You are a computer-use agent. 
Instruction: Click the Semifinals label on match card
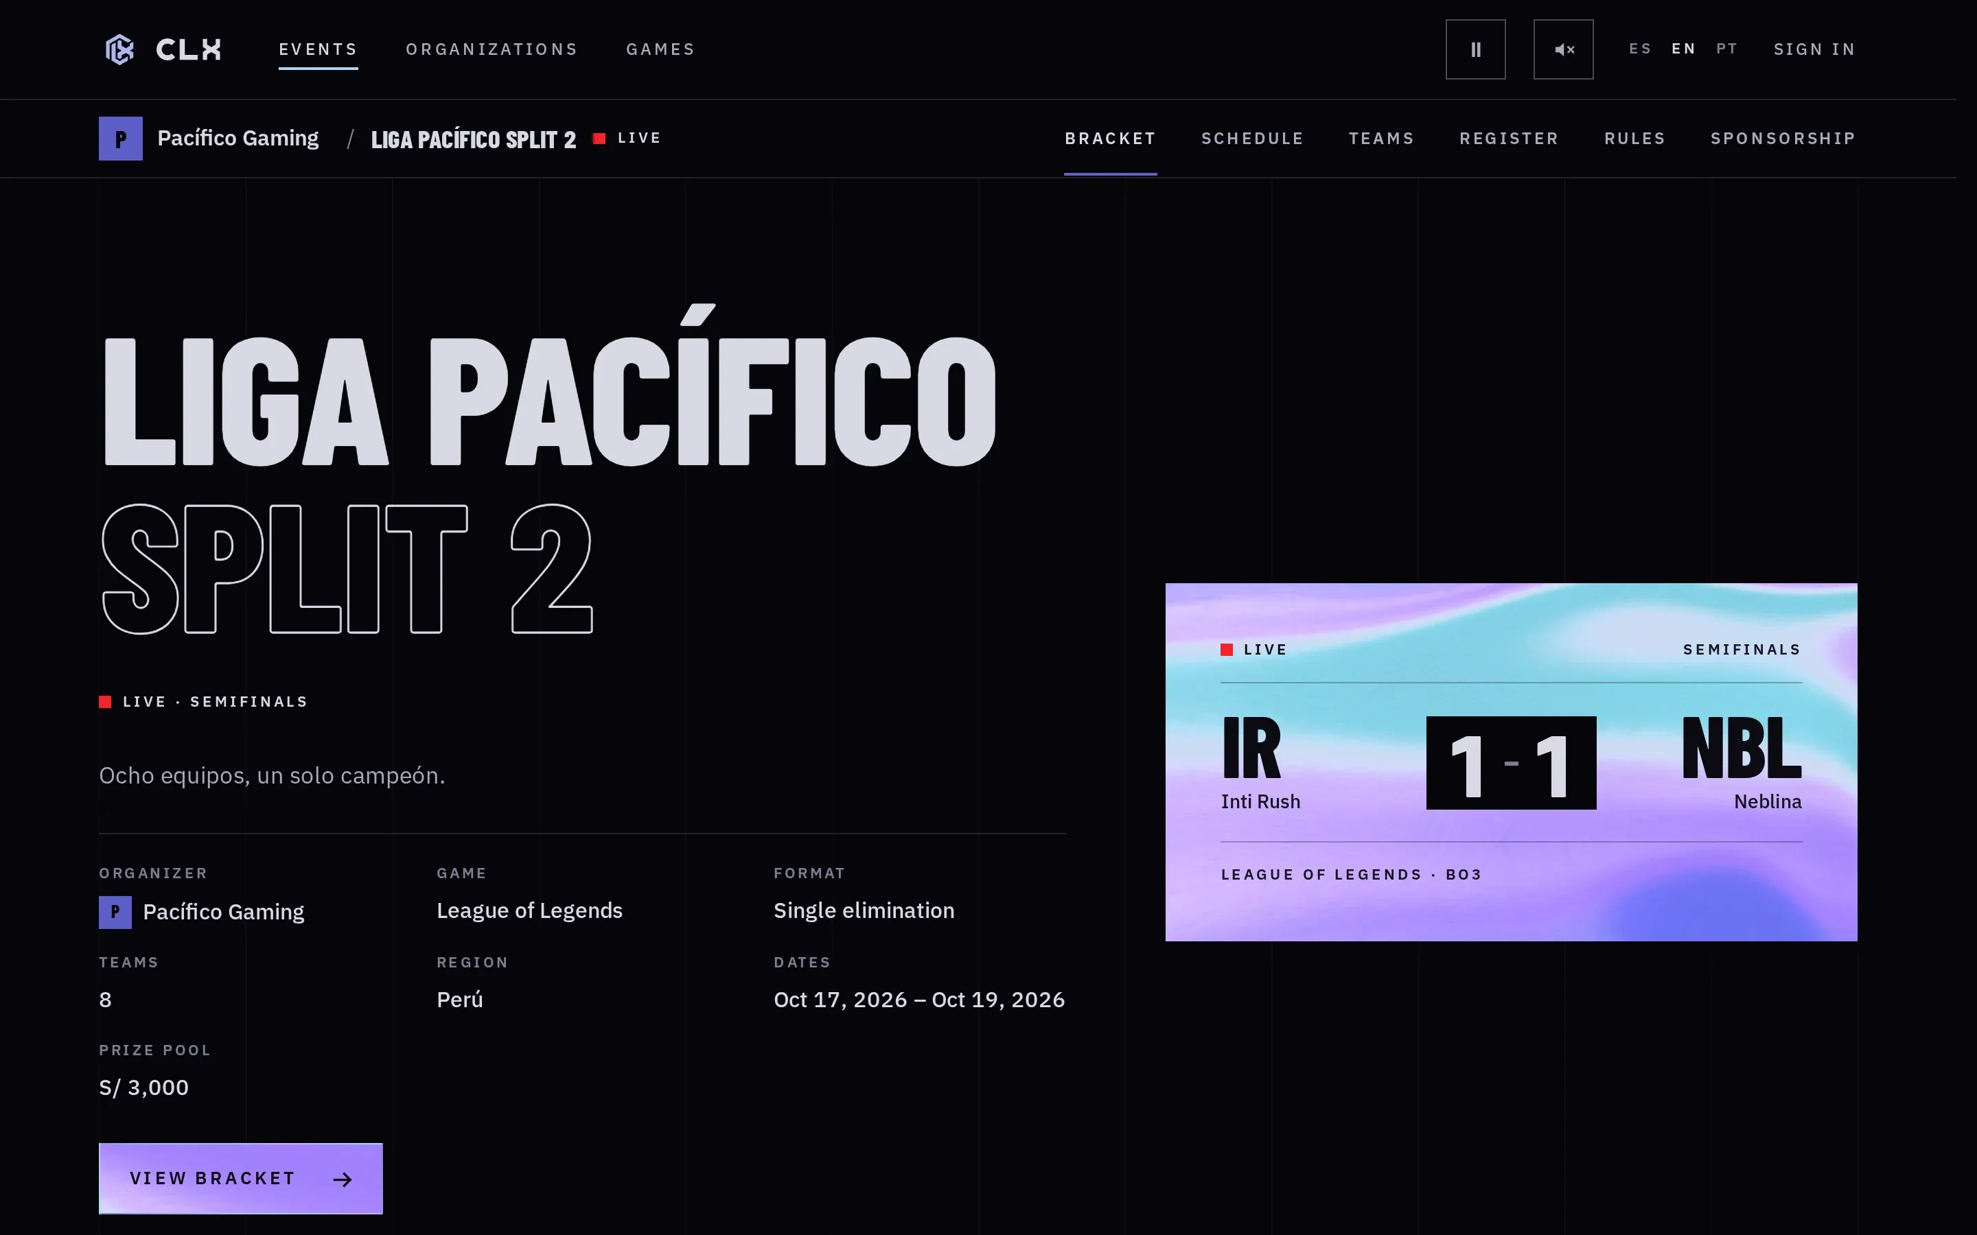(1742, 649)
